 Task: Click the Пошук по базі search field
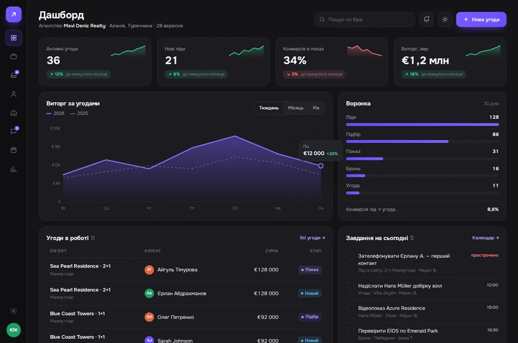pos(364,20)
